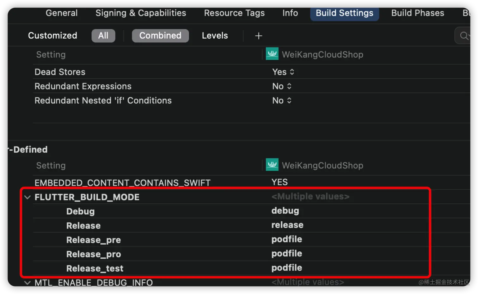Screen dimensions: 478x294
Task: Select the All filter toggle
Action: click(103, 36)
